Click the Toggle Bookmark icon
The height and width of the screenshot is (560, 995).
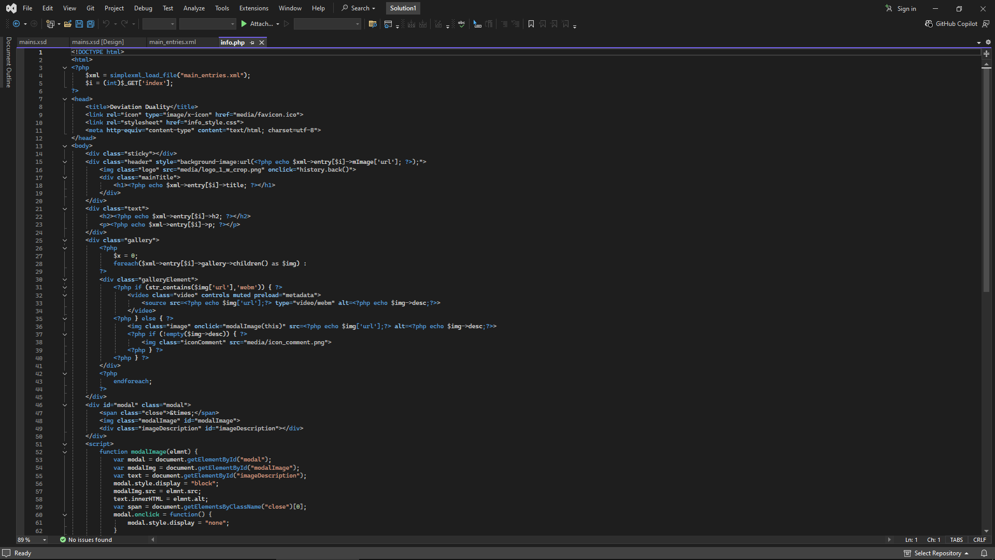531,24
